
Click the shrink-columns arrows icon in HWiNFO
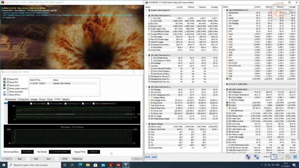pos(154,157)
